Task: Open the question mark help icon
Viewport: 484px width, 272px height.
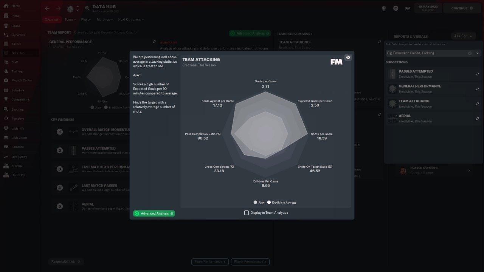Action: [396, 8]
